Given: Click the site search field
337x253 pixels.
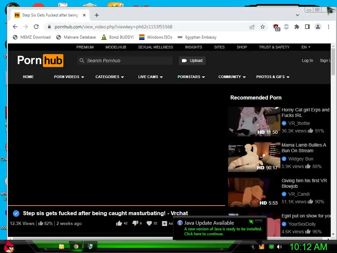Looking at the screenshot, I should pos(125,61).
